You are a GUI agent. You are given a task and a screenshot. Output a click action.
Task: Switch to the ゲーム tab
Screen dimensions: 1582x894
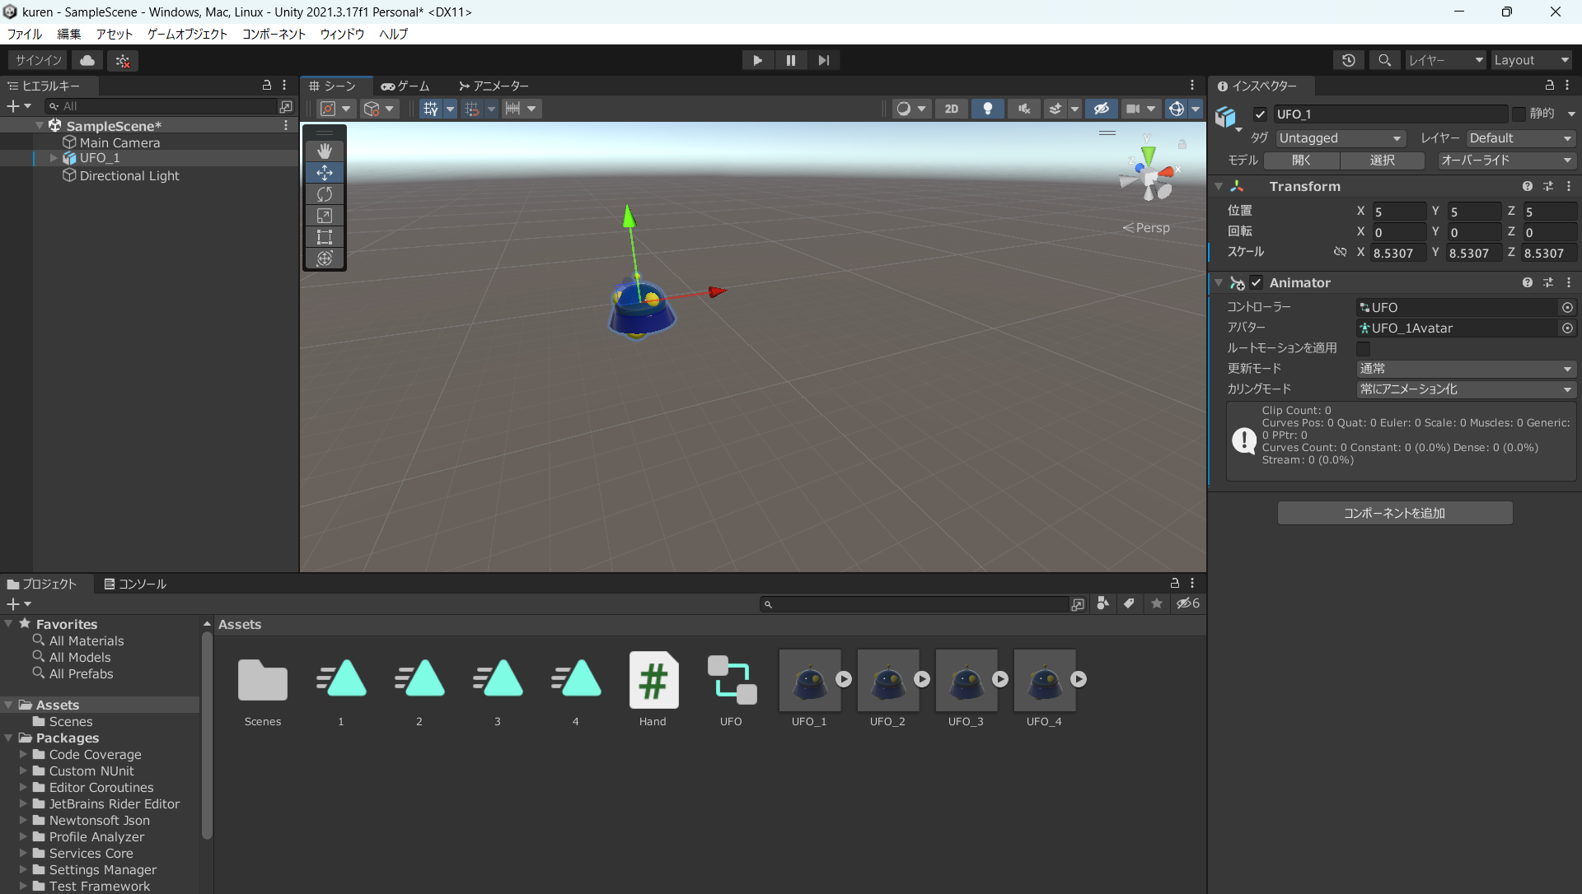(x=405, y=86)
